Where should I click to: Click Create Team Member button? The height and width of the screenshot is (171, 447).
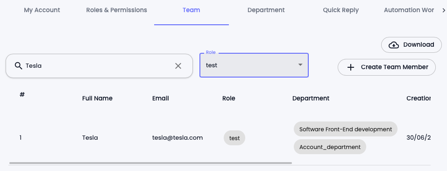tap(387, 67)
